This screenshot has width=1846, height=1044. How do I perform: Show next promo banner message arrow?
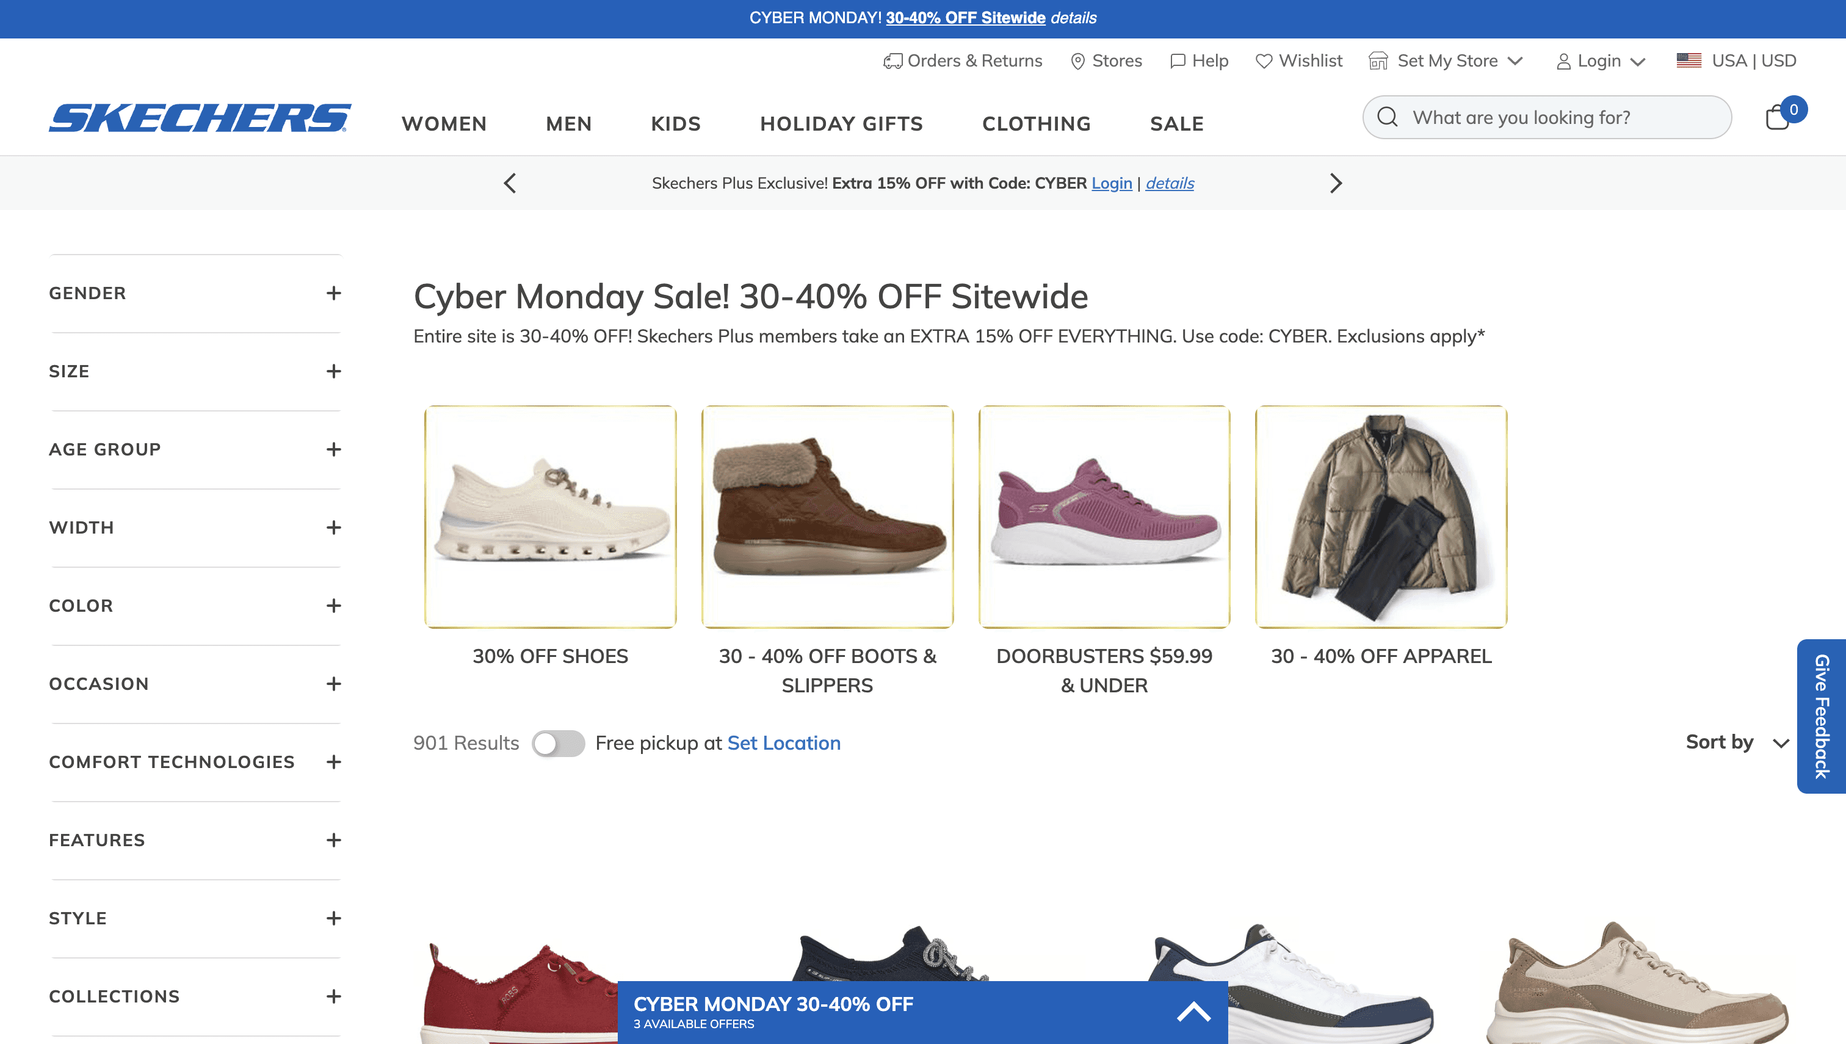(1335, 184)
